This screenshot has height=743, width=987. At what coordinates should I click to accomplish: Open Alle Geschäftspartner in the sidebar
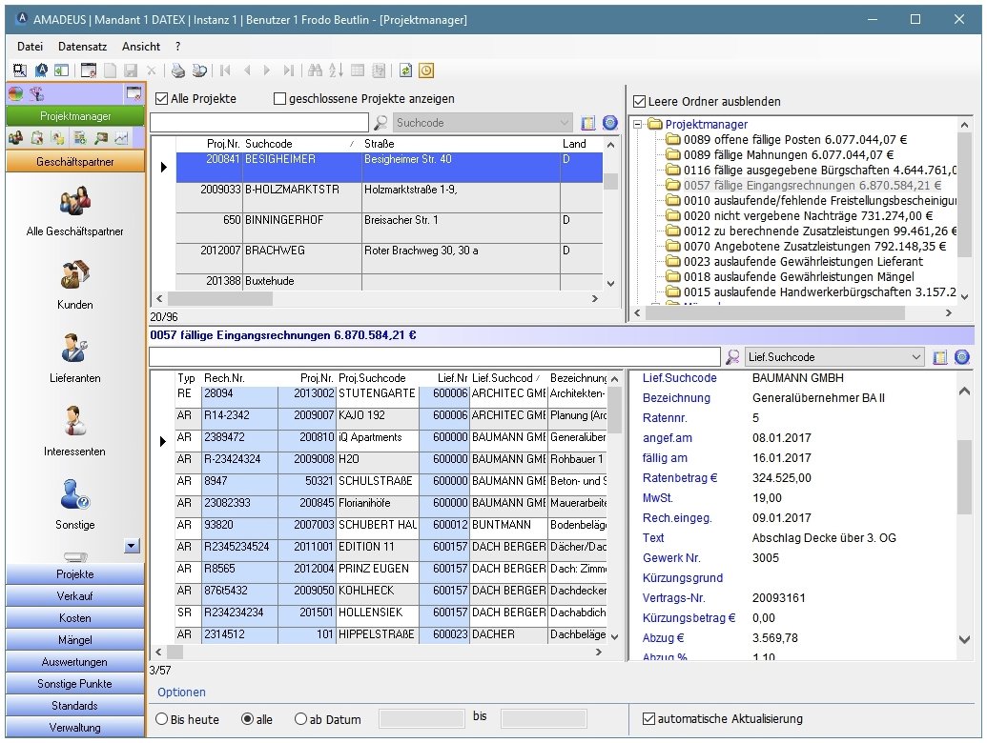(75, 203)
